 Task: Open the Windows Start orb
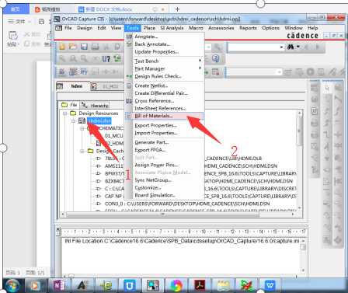[12, 286]
